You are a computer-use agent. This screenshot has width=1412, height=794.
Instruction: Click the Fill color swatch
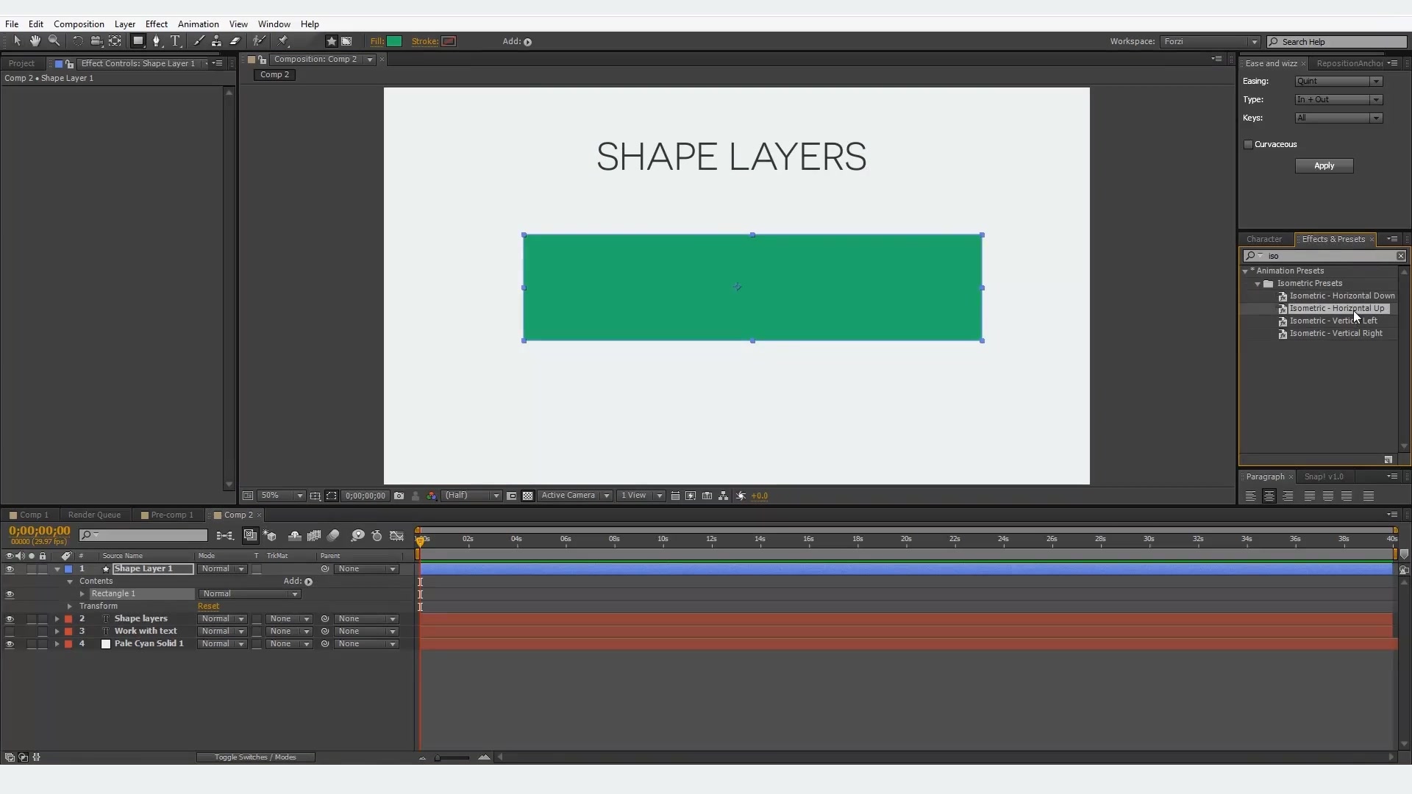pyautogui.click(x=393, y=40)
